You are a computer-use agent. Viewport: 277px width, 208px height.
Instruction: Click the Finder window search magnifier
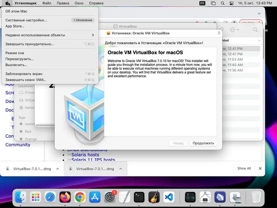[255, 30]
